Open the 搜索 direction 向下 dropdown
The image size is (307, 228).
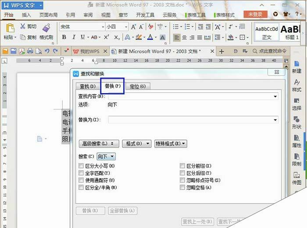[x=106, y=156]
